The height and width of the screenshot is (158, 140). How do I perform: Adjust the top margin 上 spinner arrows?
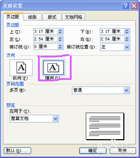click(x=60, y=31)
